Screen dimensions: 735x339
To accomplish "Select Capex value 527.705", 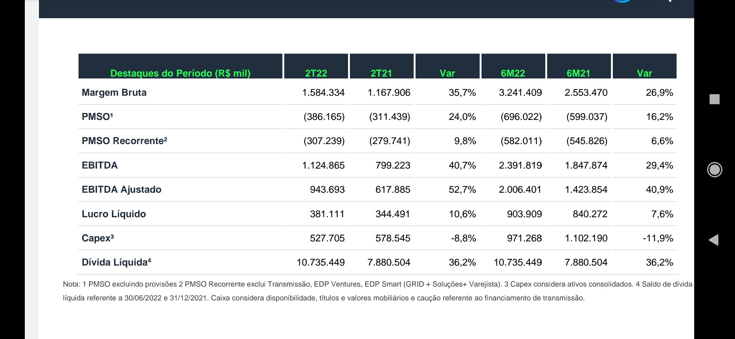I will (x=327, y=238).
